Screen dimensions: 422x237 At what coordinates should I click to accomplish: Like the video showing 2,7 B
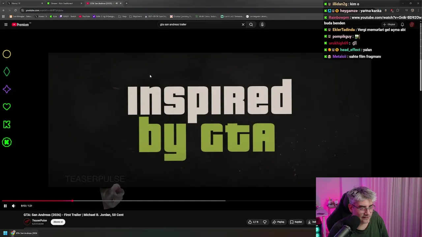click(253, 222)
